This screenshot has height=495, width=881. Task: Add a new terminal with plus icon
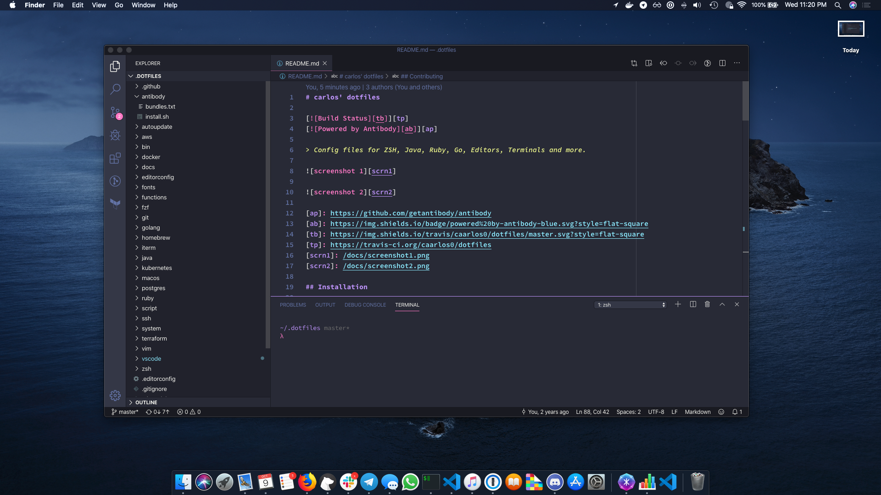click(x=678, y=304)
